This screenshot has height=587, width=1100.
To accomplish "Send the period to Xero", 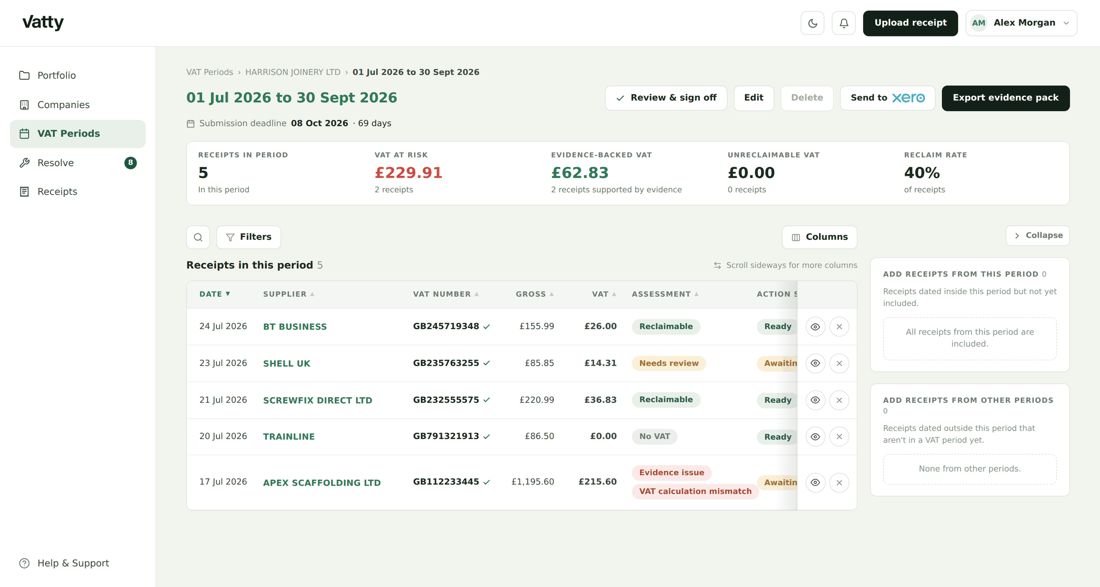I will tap(887, 98).
